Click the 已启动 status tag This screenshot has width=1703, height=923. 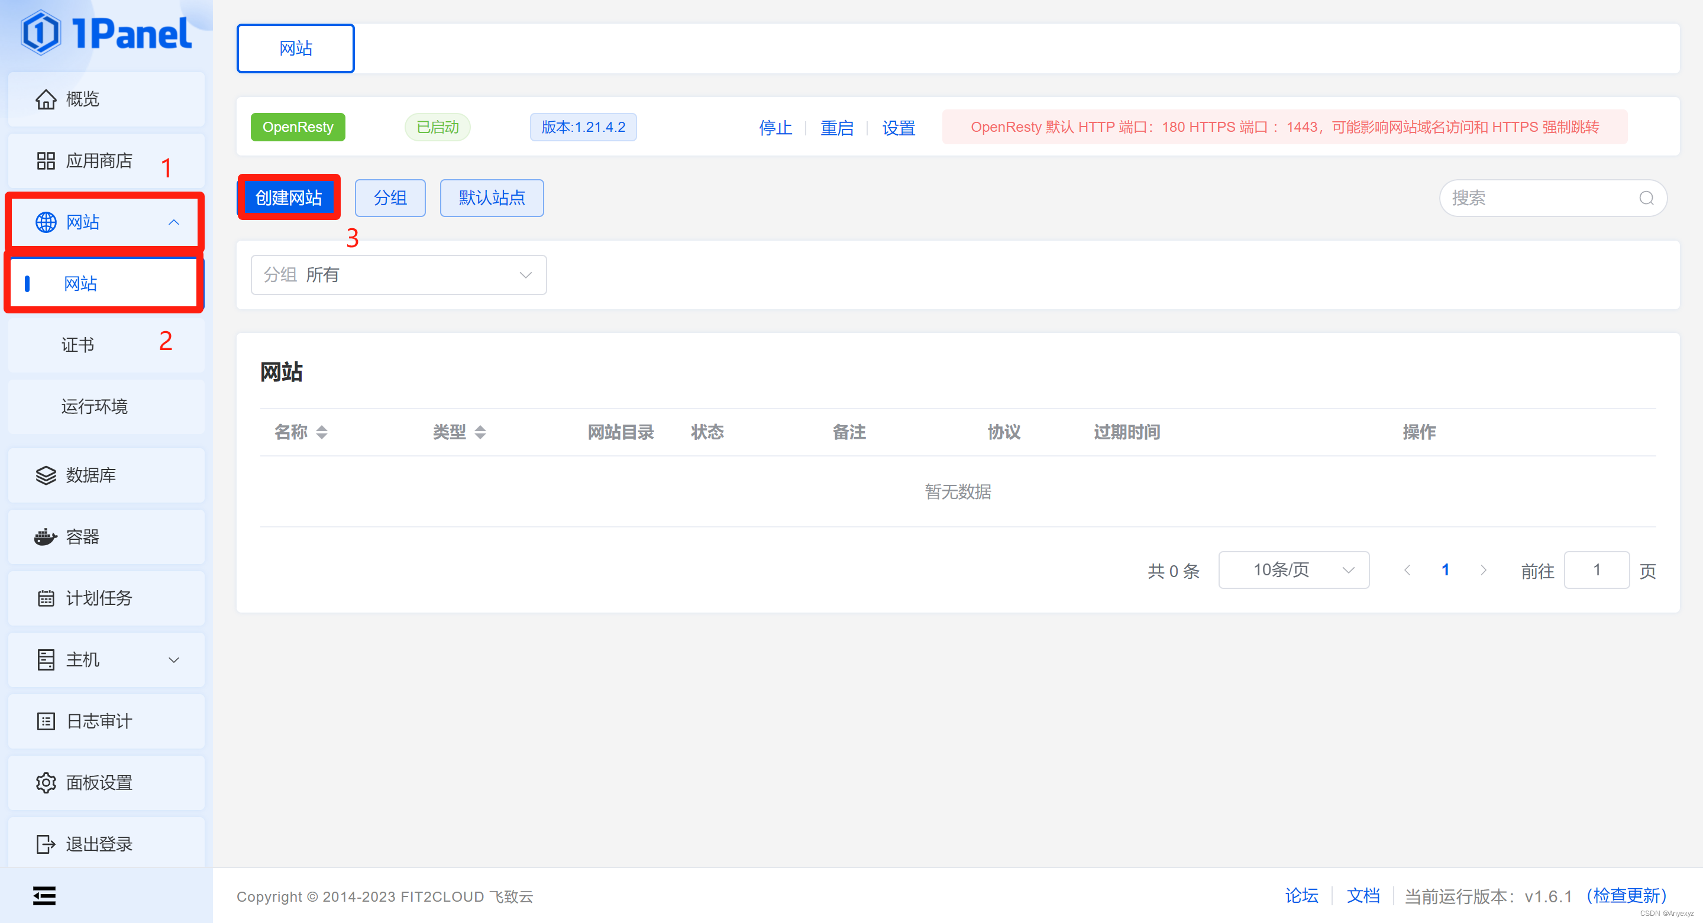(438, 127)
